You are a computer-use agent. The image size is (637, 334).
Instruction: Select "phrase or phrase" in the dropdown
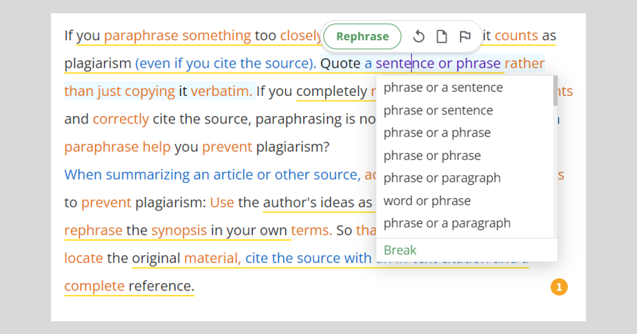point(432,156)
